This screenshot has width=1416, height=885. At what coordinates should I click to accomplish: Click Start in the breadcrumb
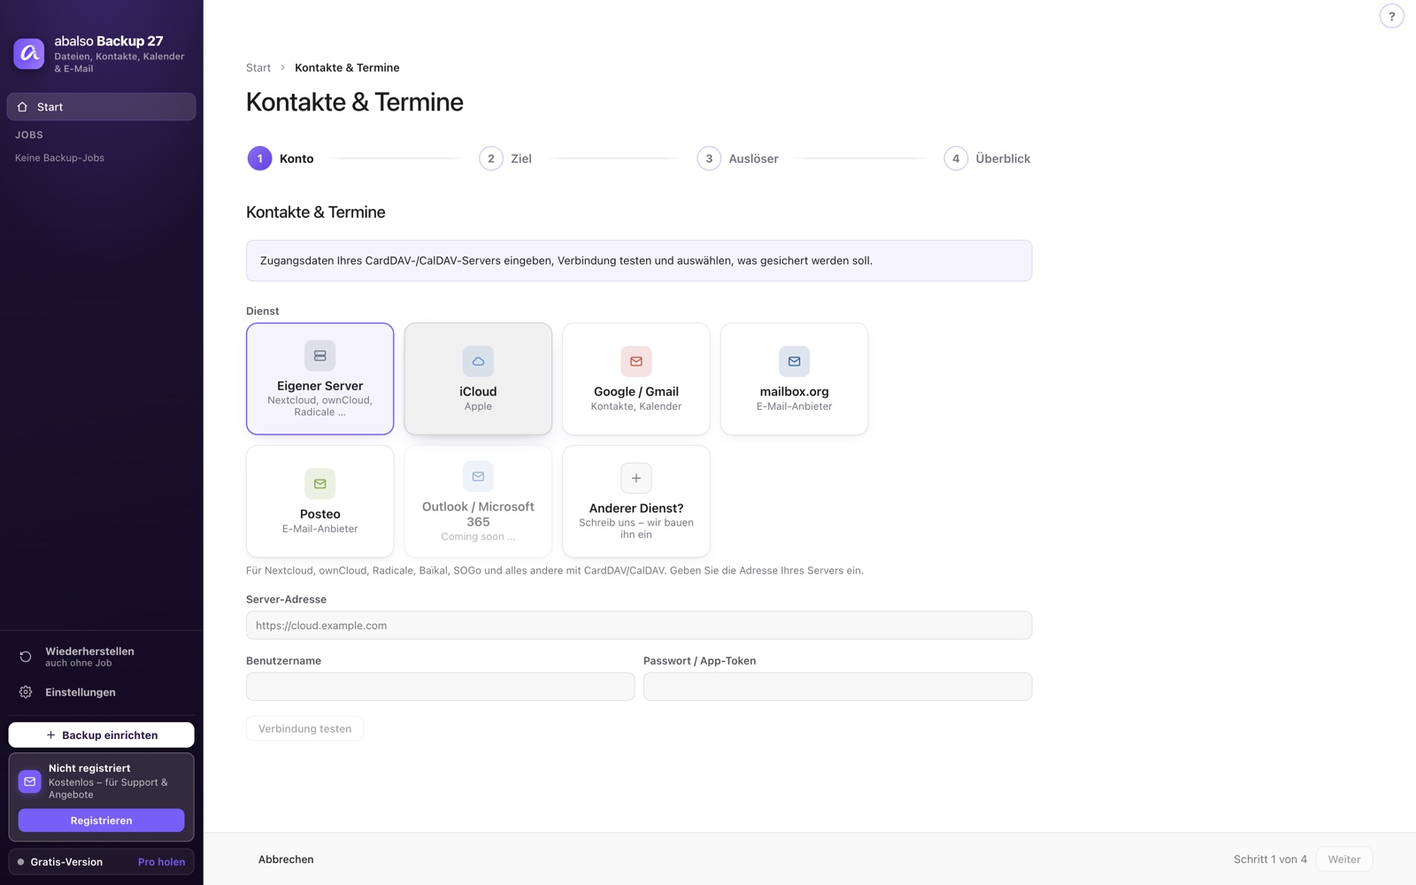point(258,67)
